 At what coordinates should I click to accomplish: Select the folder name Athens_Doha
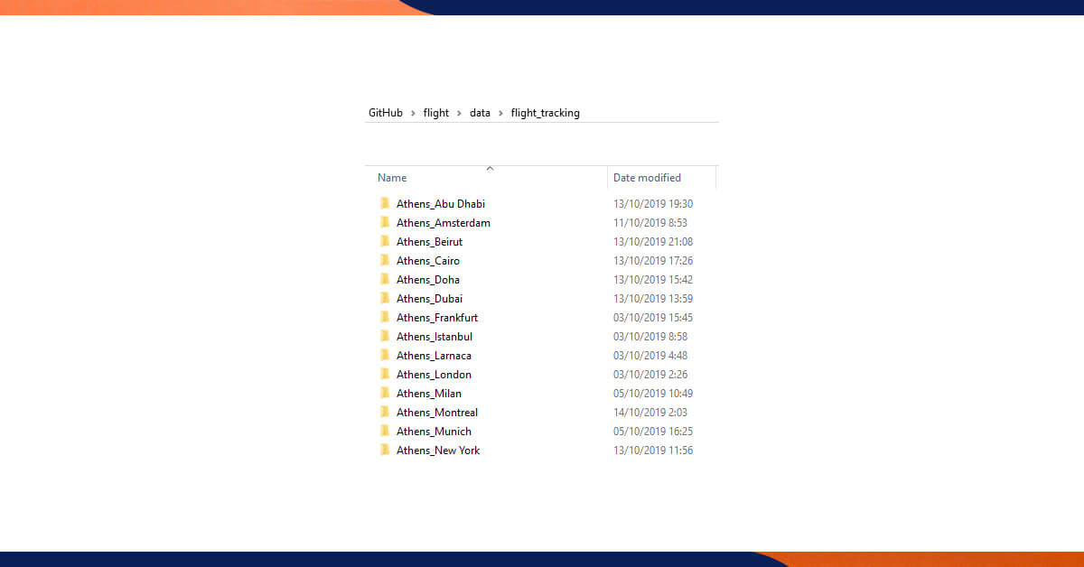coord(428,280)
